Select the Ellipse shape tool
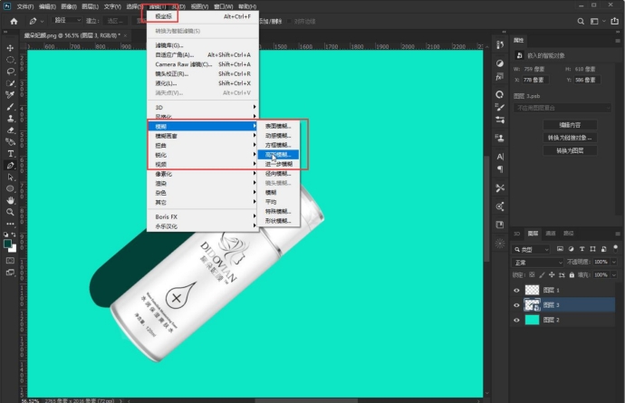Image resolution: width=625 pixels, height=403 pixels. (10, 188)
